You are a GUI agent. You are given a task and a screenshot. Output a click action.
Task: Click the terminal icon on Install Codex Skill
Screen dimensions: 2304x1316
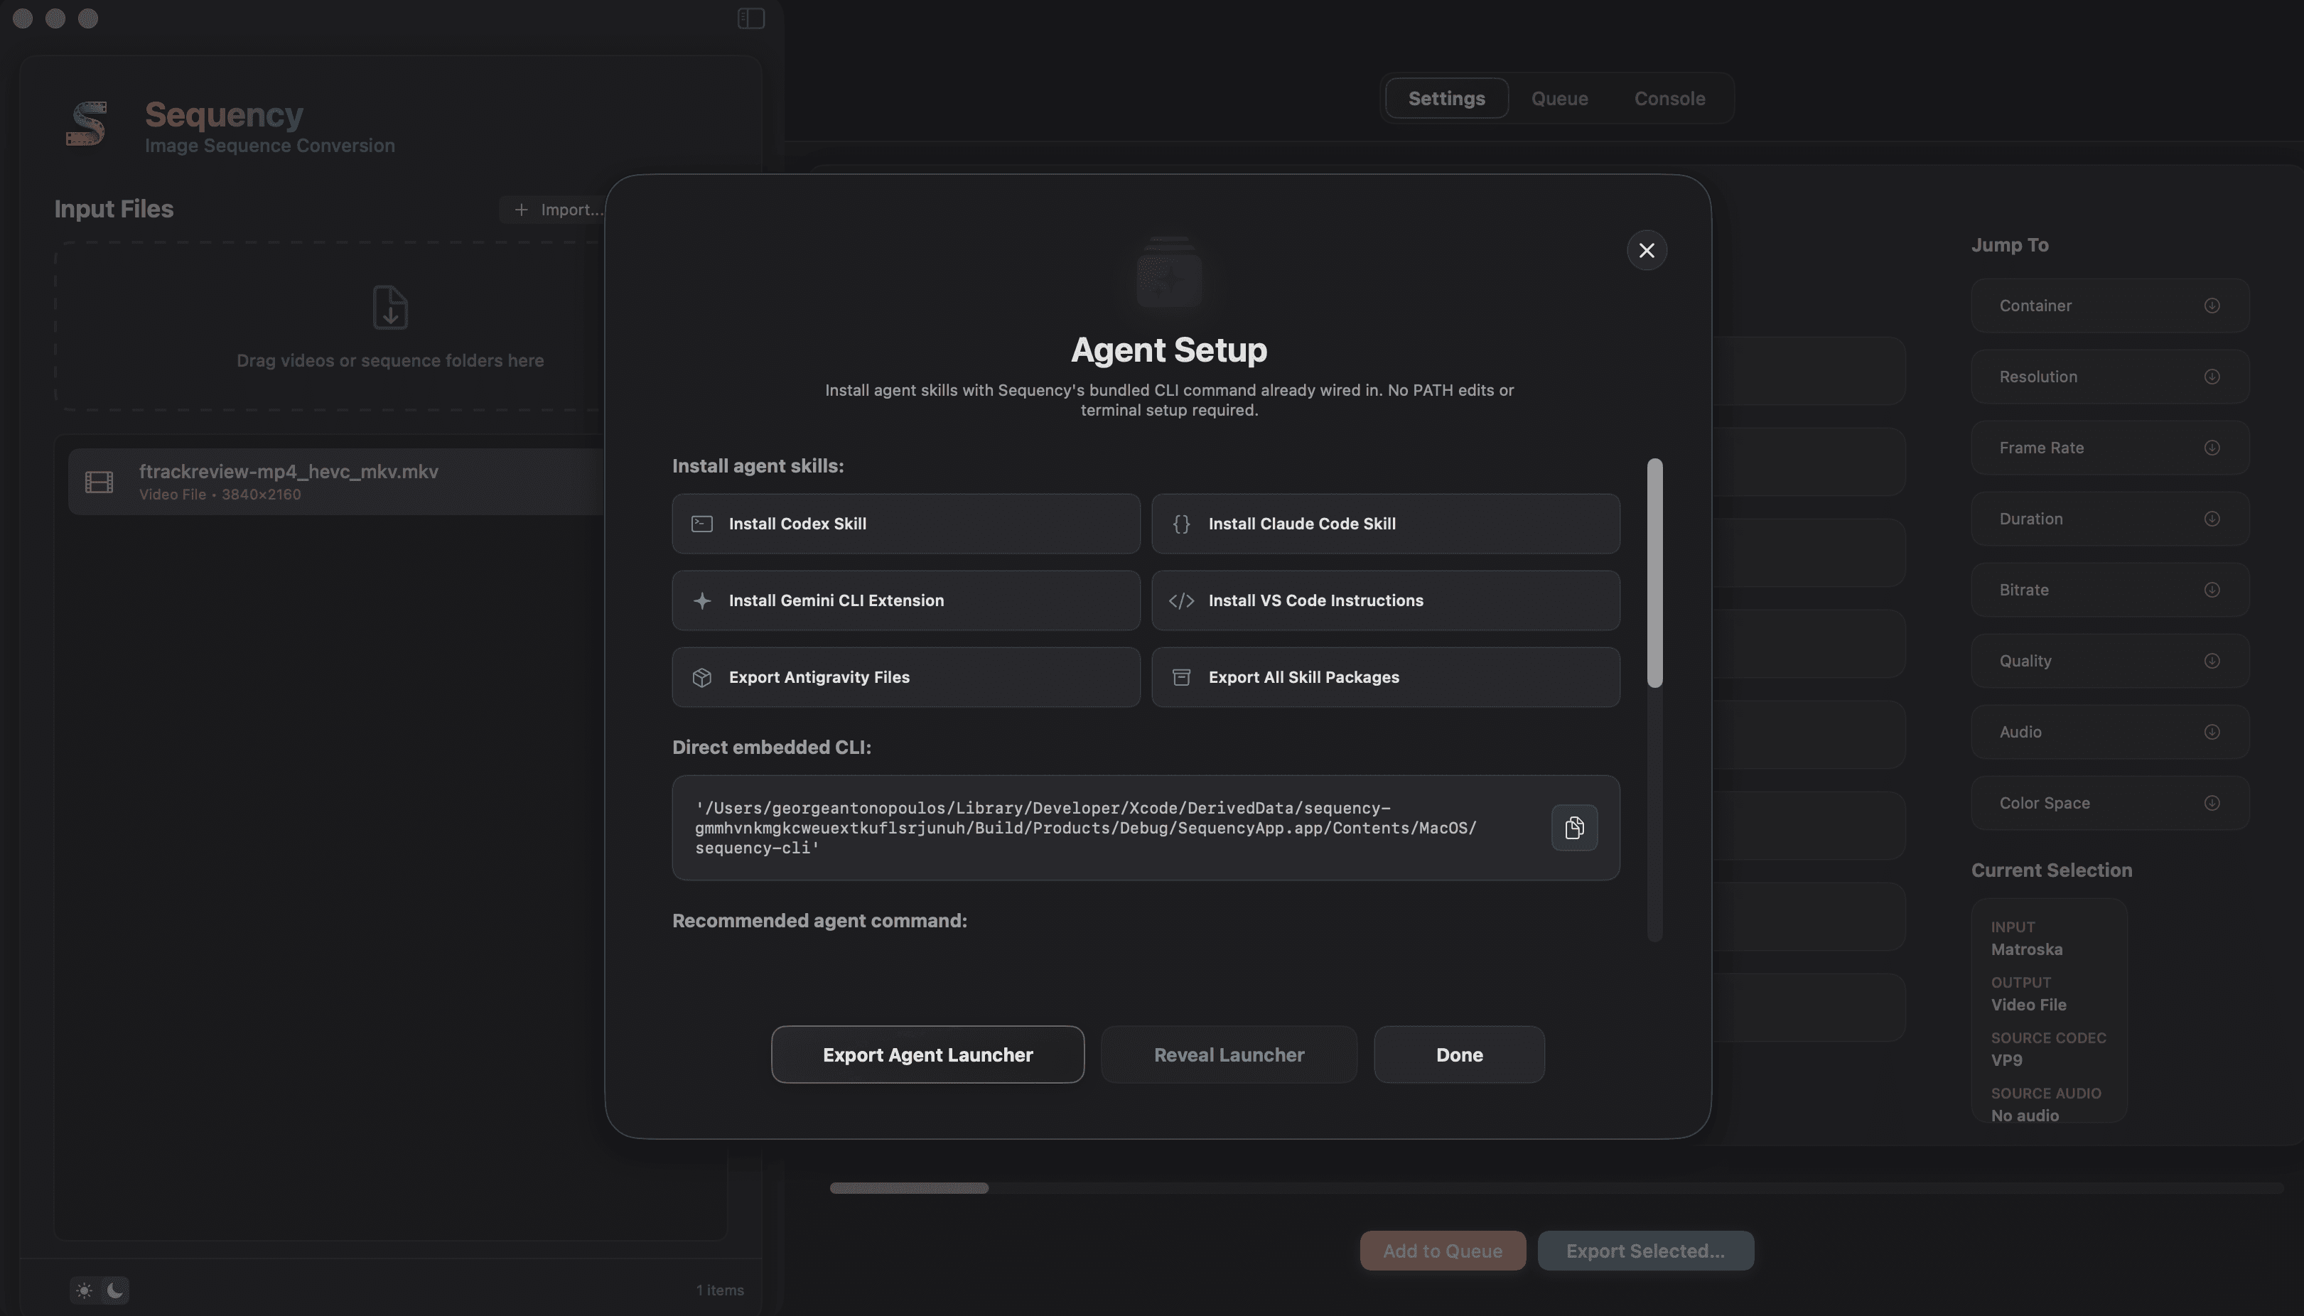702,524
